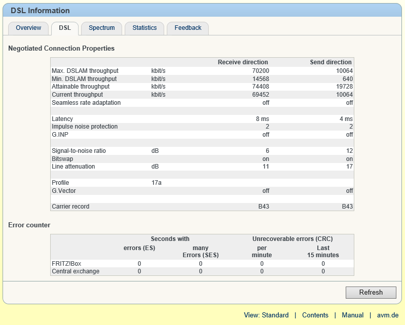Click the Central exchange row label

click(x=76, y=271)
